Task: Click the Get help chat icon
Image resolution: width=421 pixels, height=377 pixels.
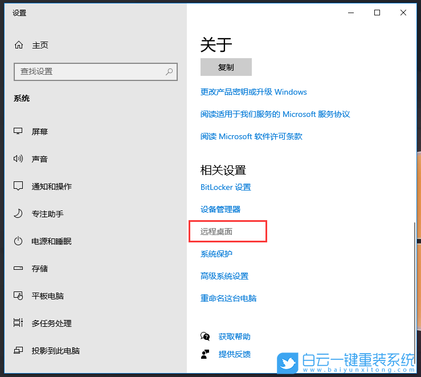Action: pos(205,337)
